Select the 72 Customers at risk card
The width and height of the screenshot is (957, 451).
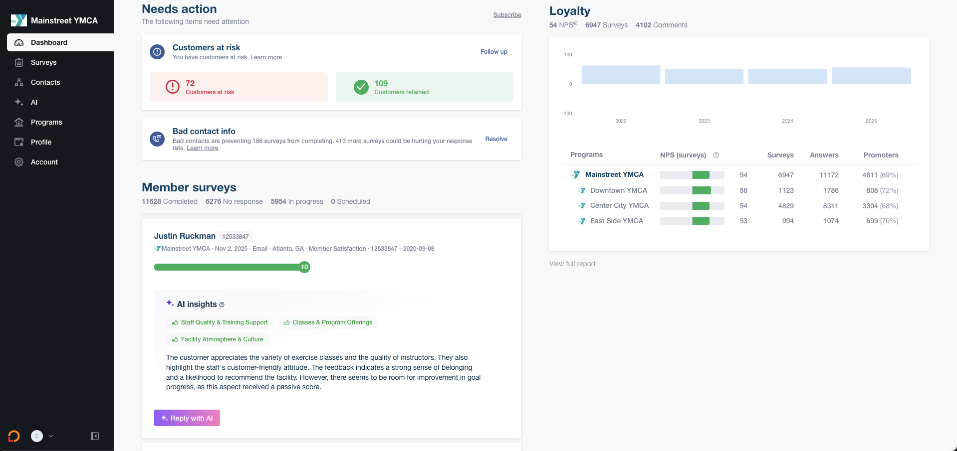(x=239, y=87)
